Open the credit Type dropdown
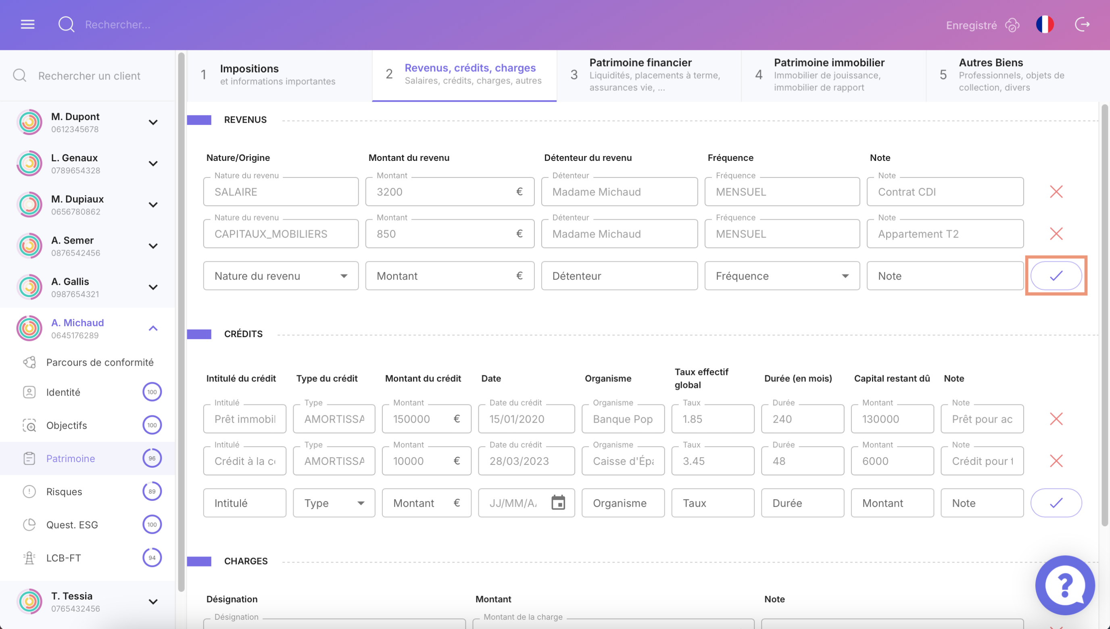Image resolution: width=1110 pixels, height=629 pixels. coord(334,503)
